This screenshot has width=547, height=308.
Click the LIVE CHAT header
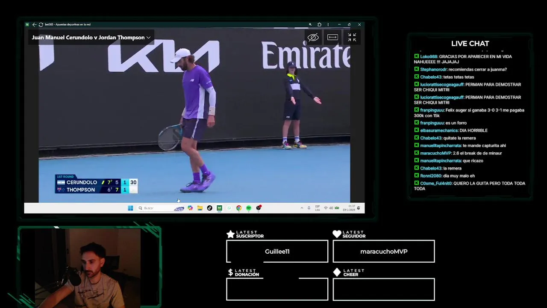pos(470,44)
